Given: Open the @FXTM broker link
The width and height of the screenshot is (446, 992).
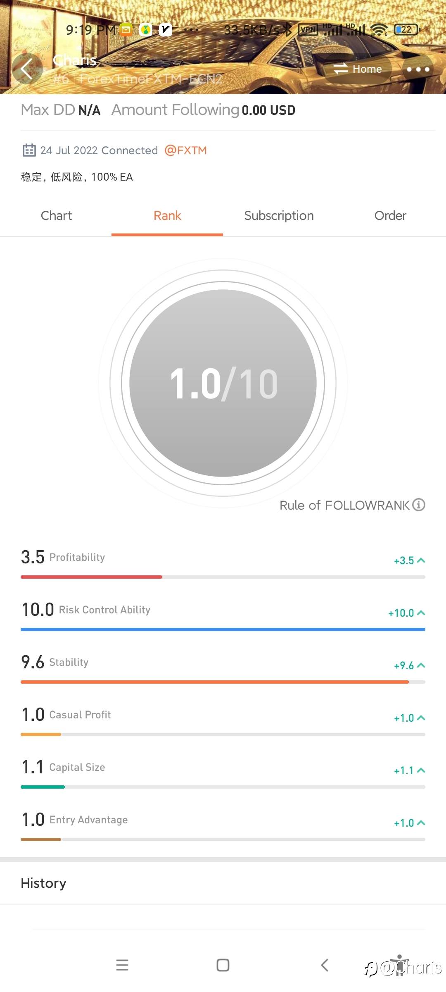Looking at the screenshot, I should pyautogui.click(x=185, y=150).
